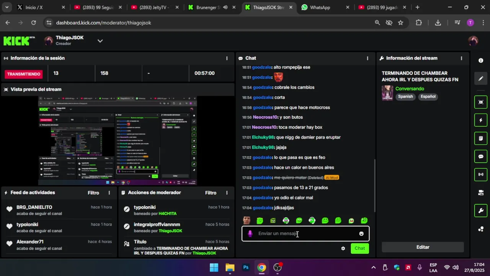Click Filtro in Feed de actividades

point(93,193)
